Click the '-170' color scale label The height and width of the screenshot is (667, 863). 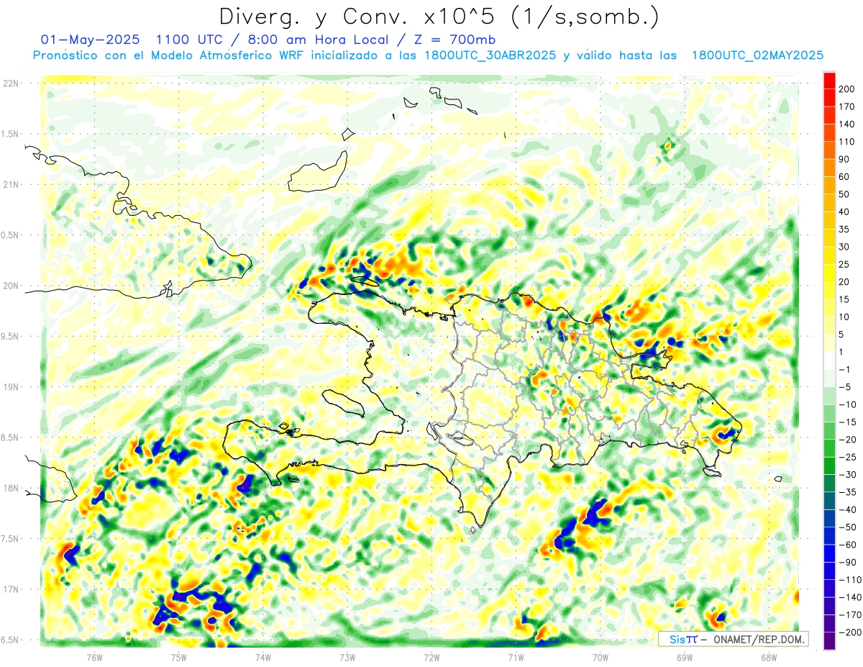click(x=851, y=615)
